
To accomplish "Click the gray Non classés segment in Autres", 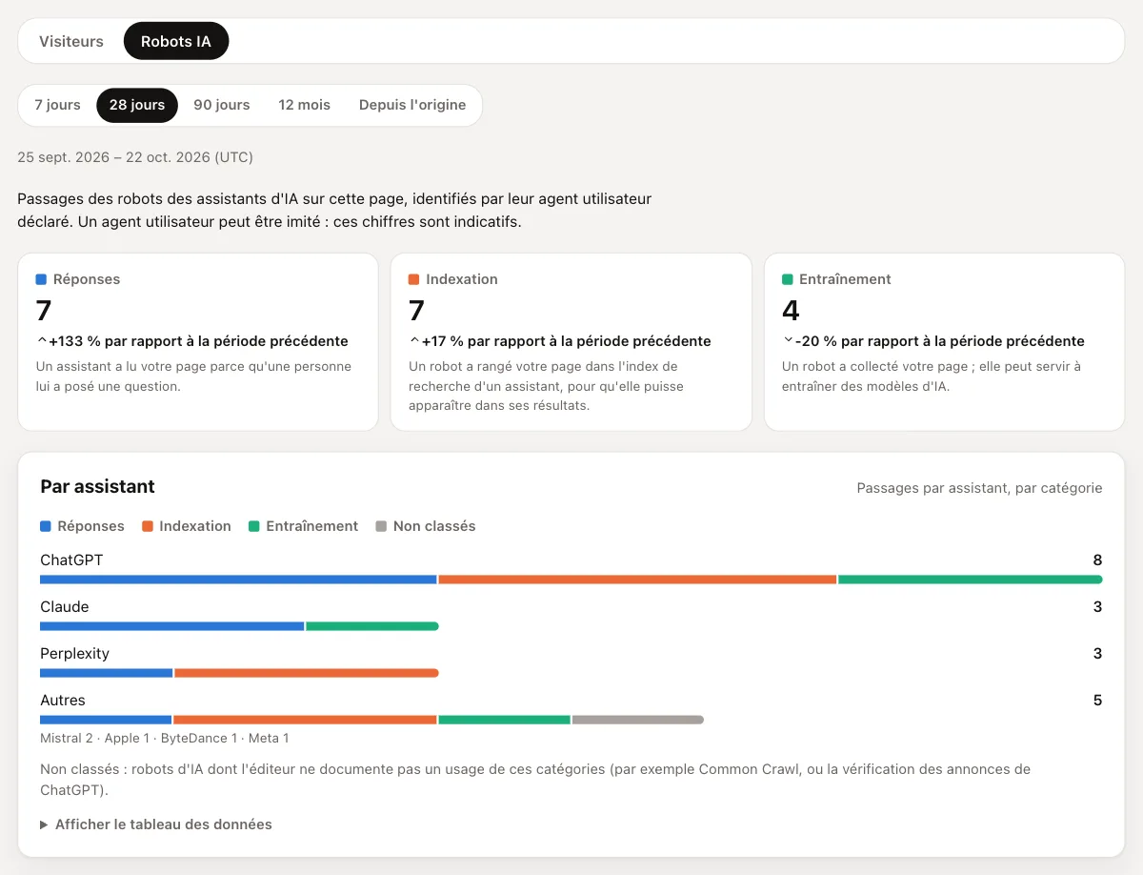I will click(638, 720).
